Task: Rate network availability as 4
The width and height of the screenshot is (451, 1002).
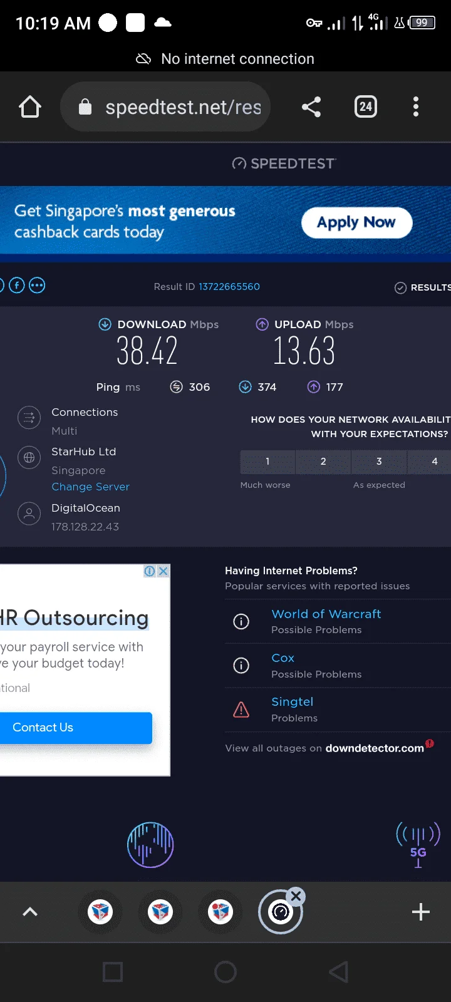Action: coord(430,462)
